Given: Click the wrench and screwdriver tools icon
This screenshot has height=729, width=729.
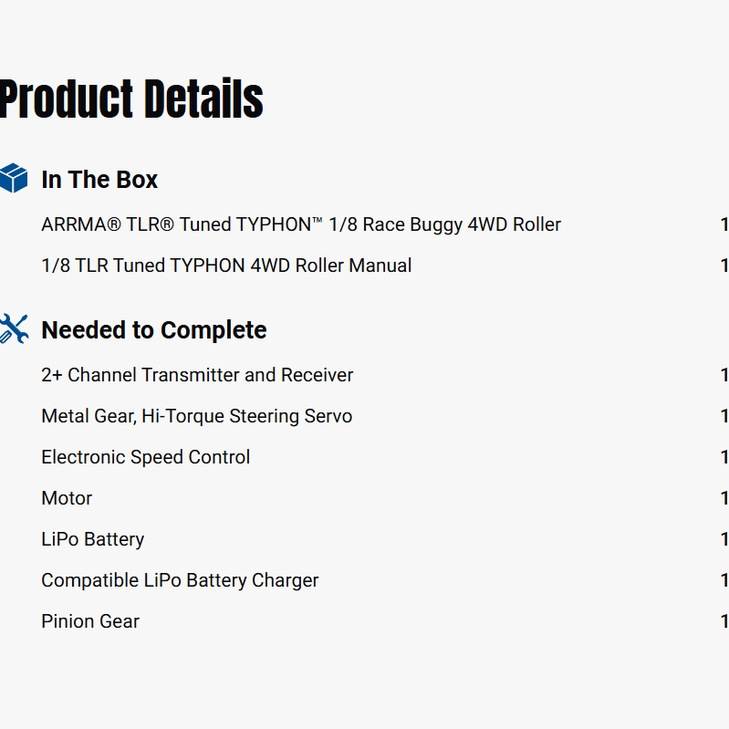Looking at the screenshot, I should (x=14, y=328).
